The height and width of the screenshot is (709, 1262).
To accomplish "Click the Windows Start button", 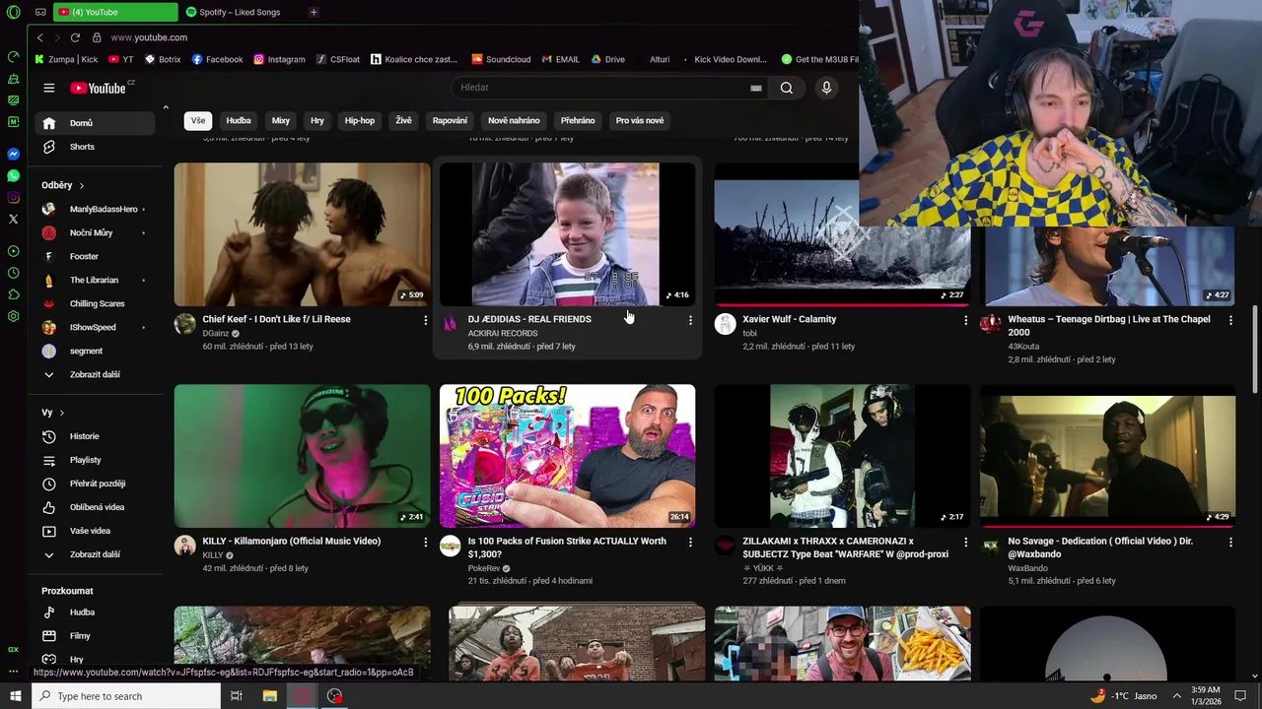I will tap(15, 696).
